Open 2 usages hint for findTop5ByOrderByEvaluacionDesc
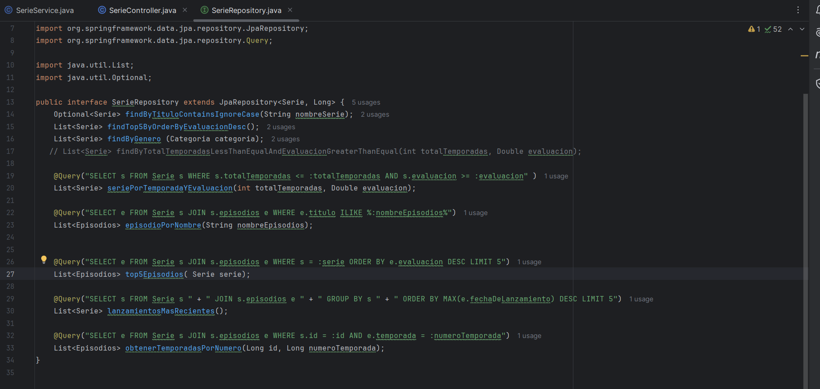 [281, 127]
